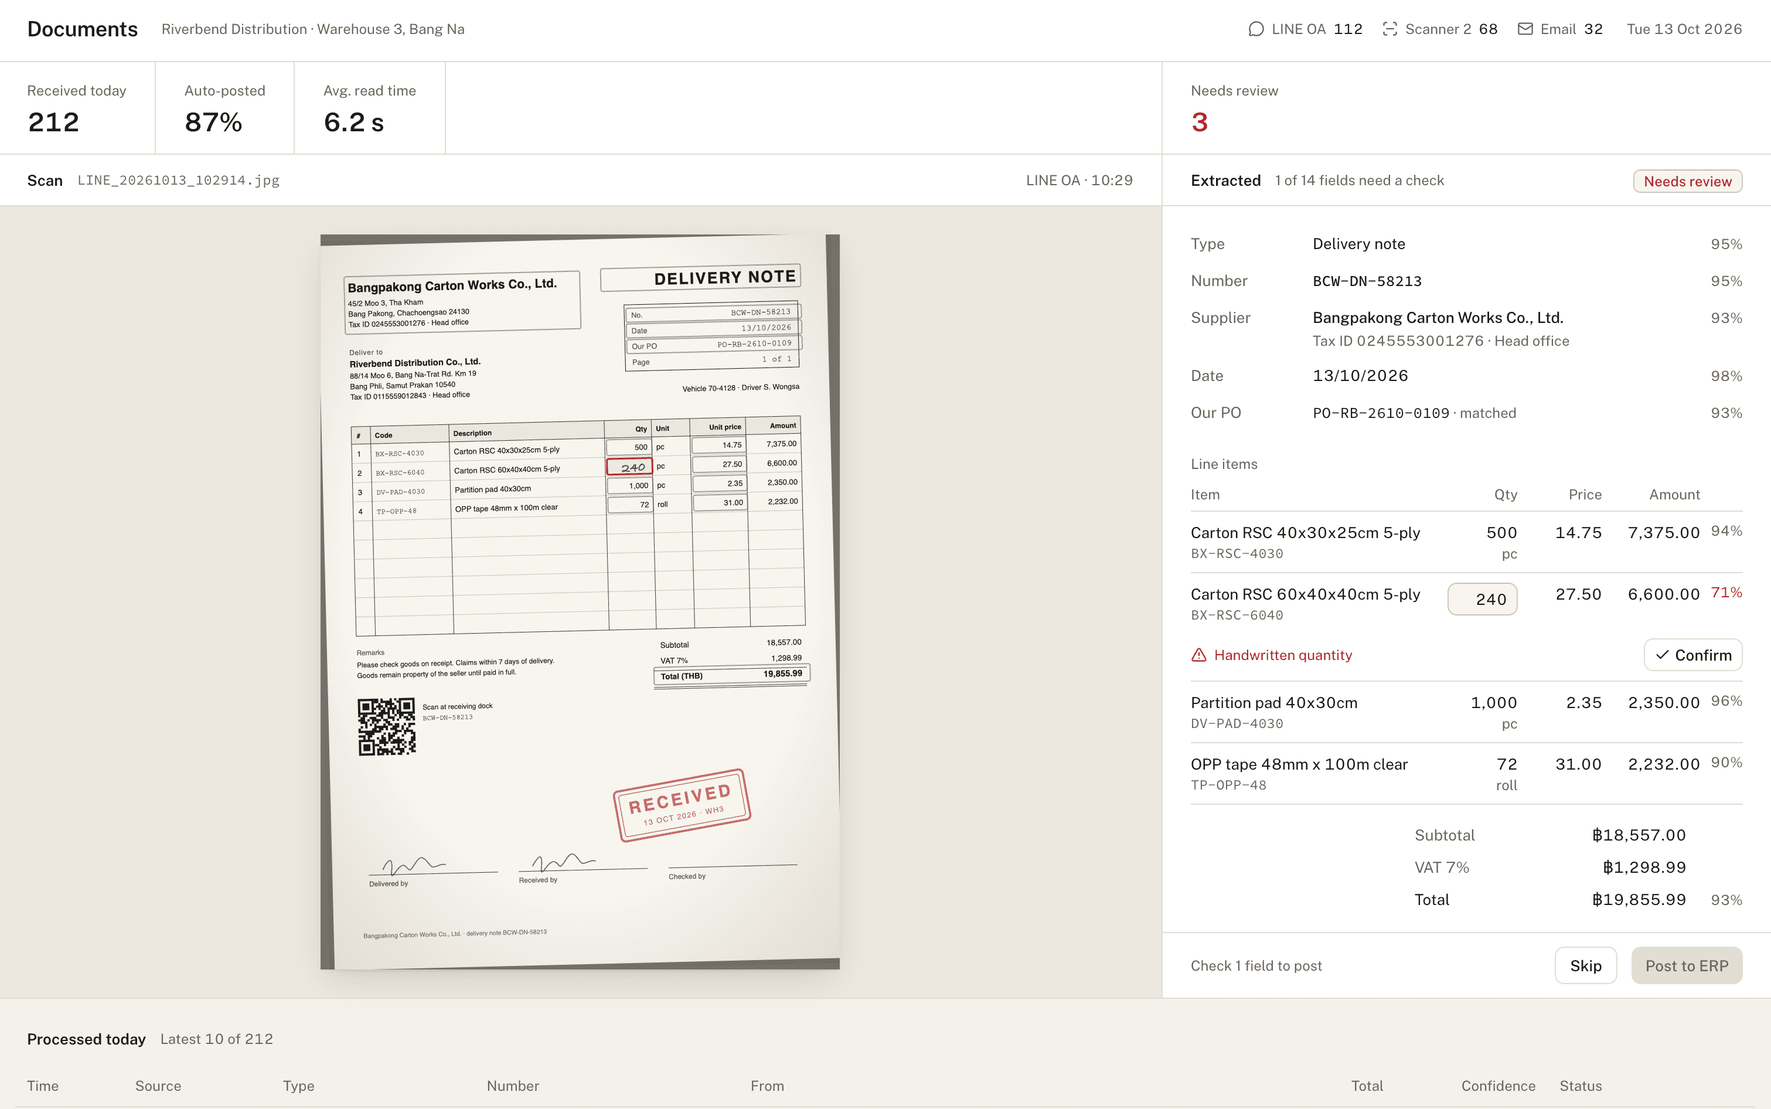Click the Confidence column header
Screen dimensions: 1771x1109
1498,1086
